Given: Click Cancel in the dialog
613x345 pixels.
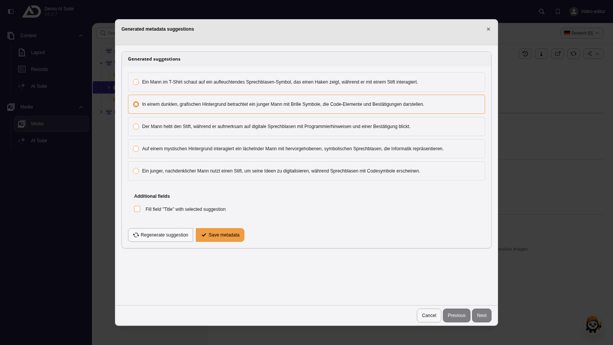Looking at the screenshot, I should pos(429,315).
